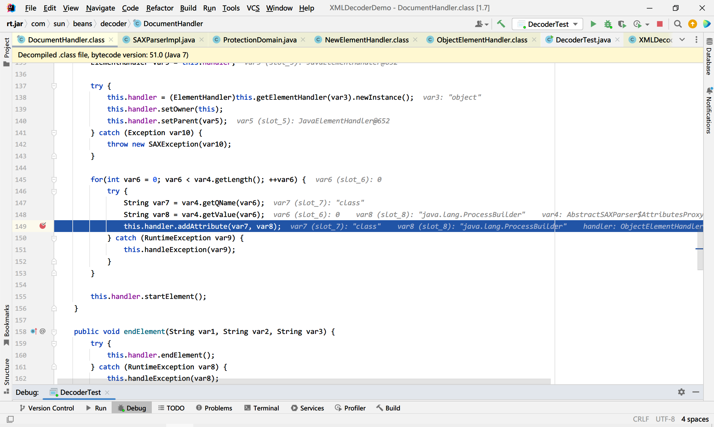Open the Refactor menu
The height and width of the screenshot is (427, 714).
point(160,8)
